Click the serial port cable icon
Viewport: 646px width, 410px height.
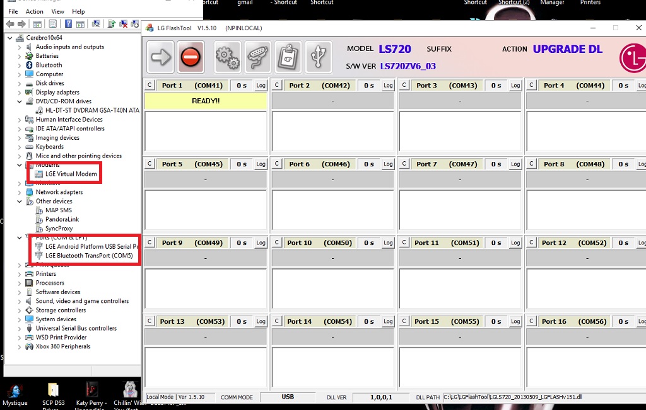257,58
